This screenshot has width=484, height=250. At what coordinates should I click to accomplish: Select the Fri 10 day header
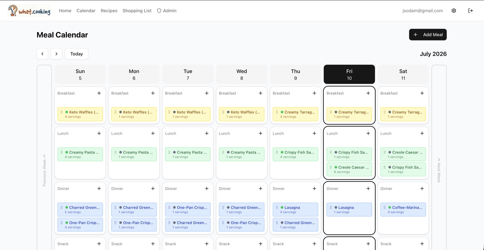point(349,74)
